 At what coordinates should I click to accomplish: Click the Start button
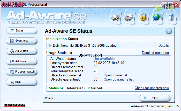click(x=155, y=98)
